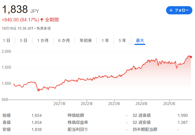195x135 pixels.
Task: Click the red endpoint dot on the chart
Action: coord(191,57)
